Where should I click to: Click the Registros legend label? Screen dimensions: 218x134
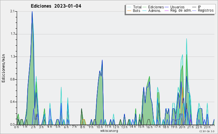(206, 11)
